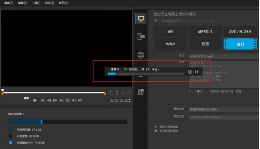Open the 工具 menu
The height and width of the screenshot is (149, 260).
click(x=36, y=3)
